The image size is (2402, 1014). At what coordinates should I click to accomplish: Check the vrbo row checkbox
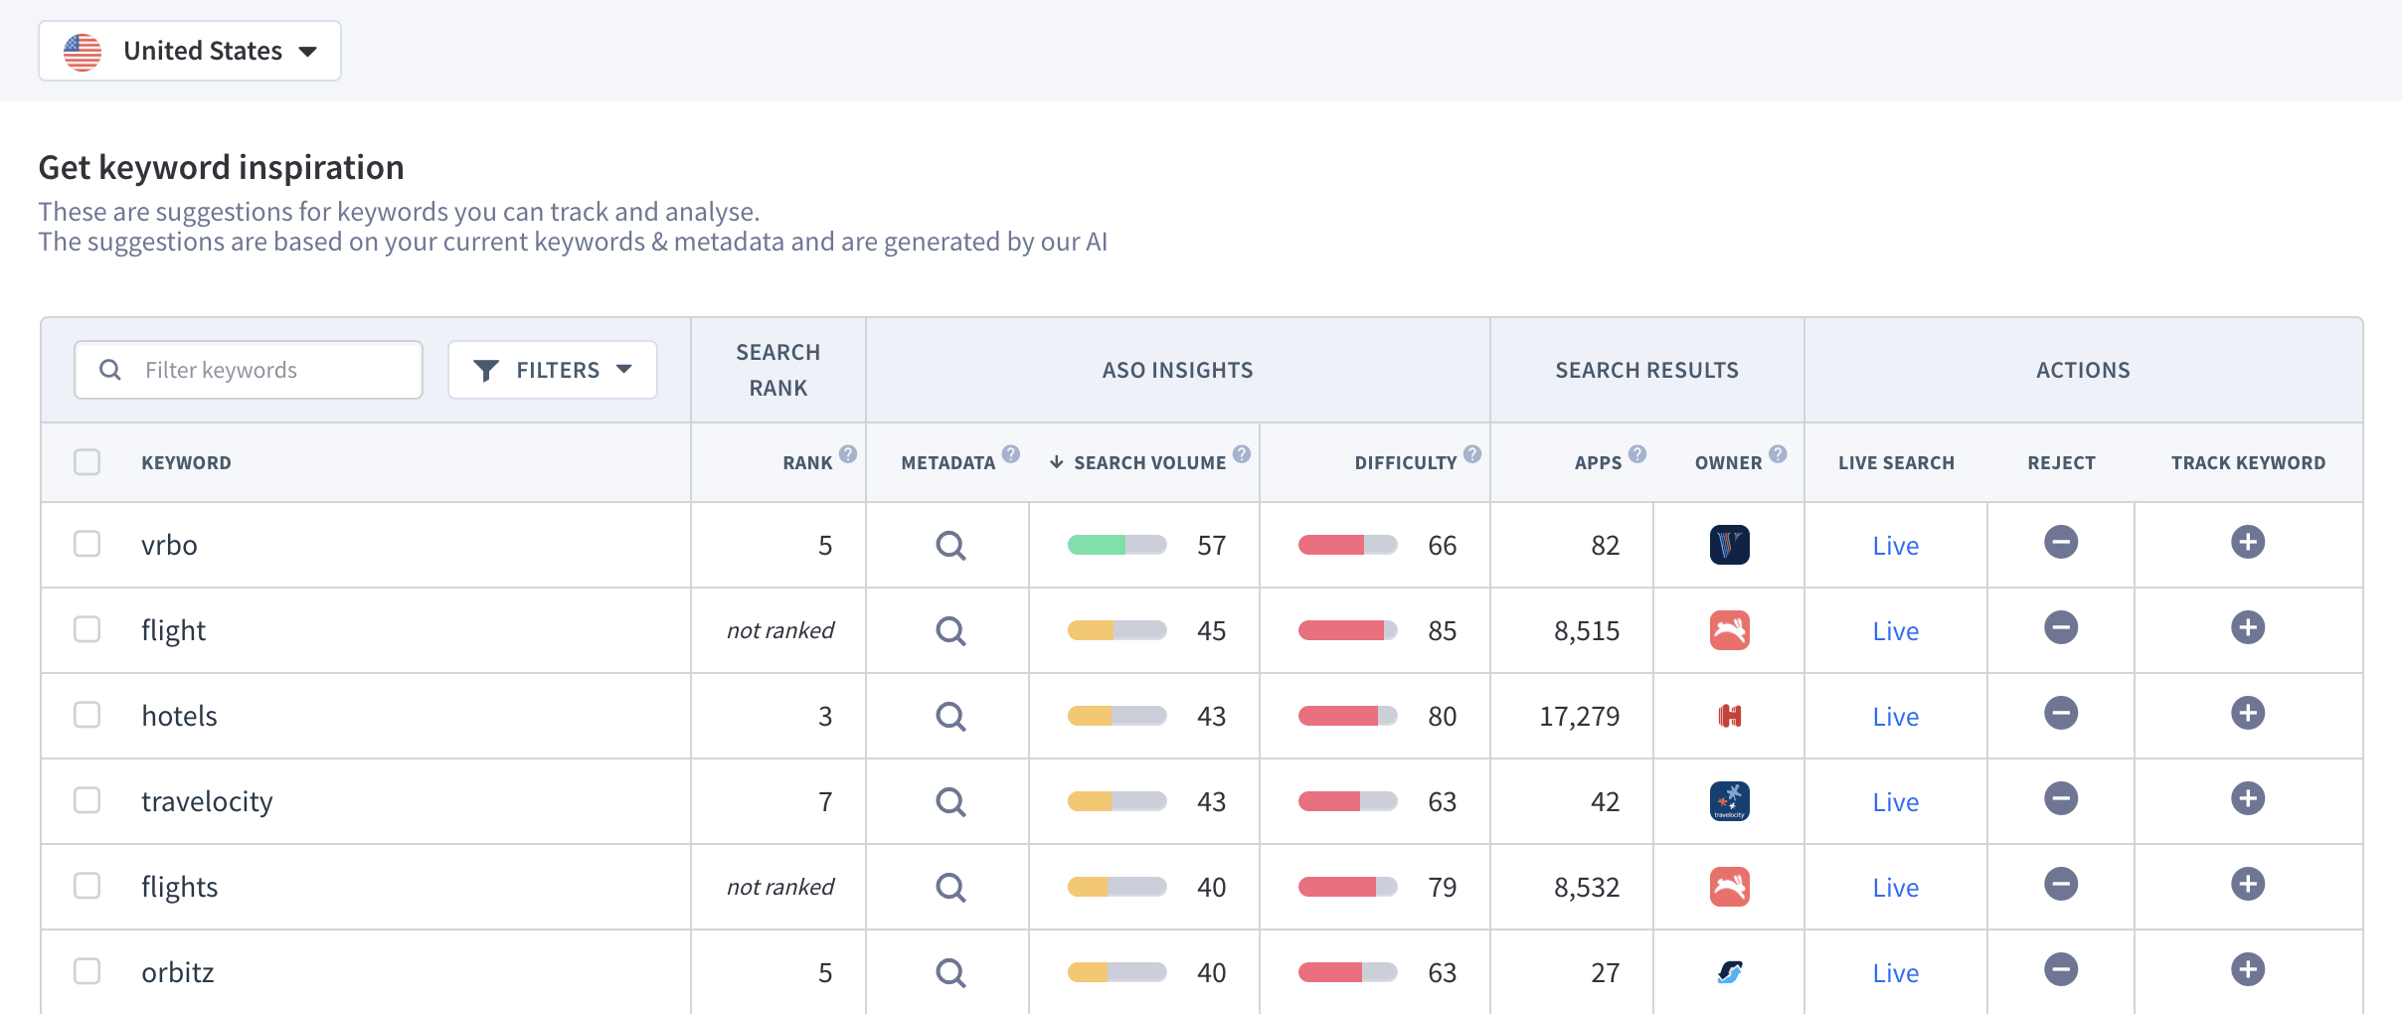pos(87,544)
